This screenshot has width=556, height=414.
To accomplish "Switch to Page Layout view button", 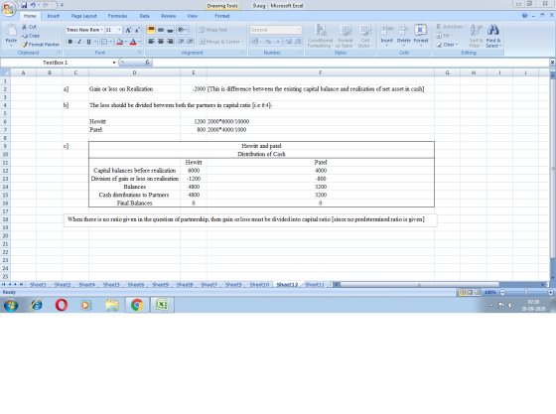I will (470, 293).
